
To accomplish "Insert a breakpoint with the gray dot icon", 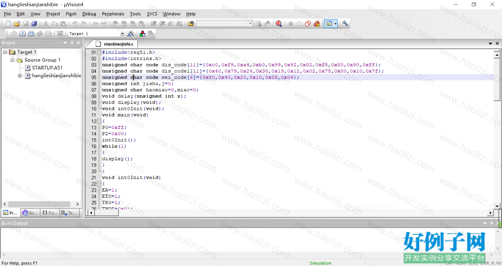I will (290, 24).
